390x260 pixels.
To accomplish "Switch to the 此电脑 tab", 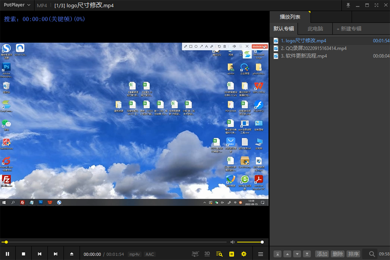I will [x=315, y=29].
